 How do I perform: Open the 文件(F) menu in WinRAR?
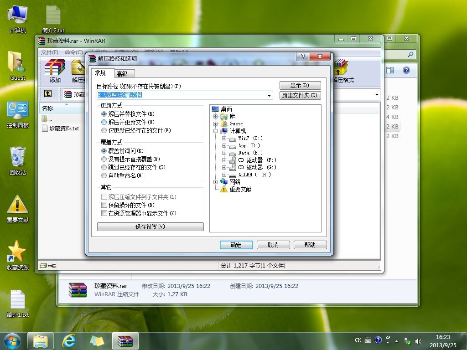pos(49,52)
